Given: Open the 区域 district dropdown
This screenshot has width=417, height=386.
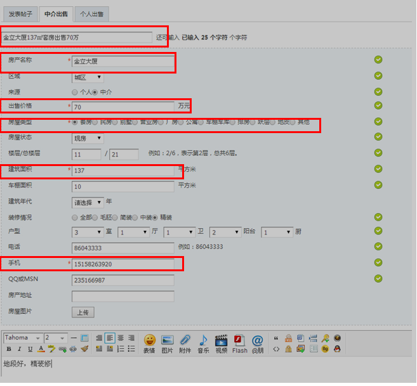Looking at the screenshot, I should coord(88,77).
